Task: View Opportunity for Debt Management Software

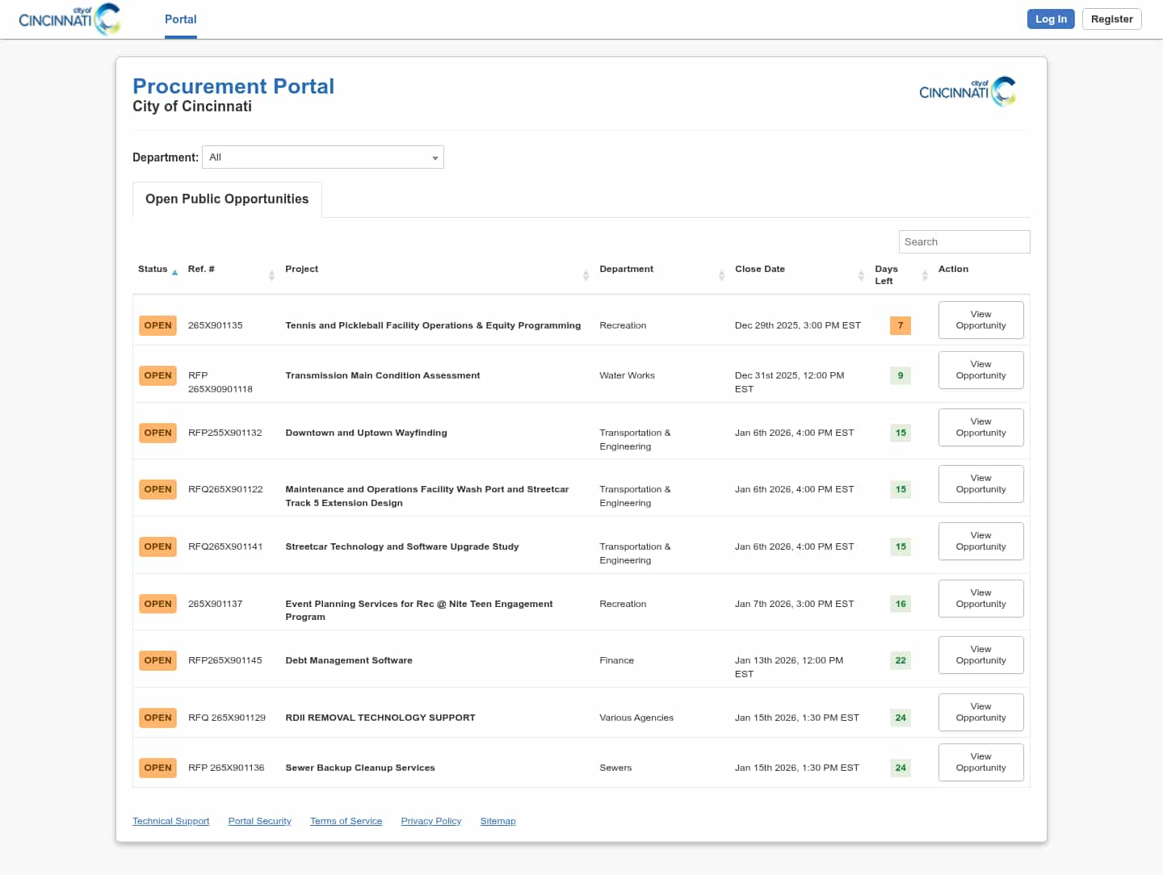Action: 980,655
